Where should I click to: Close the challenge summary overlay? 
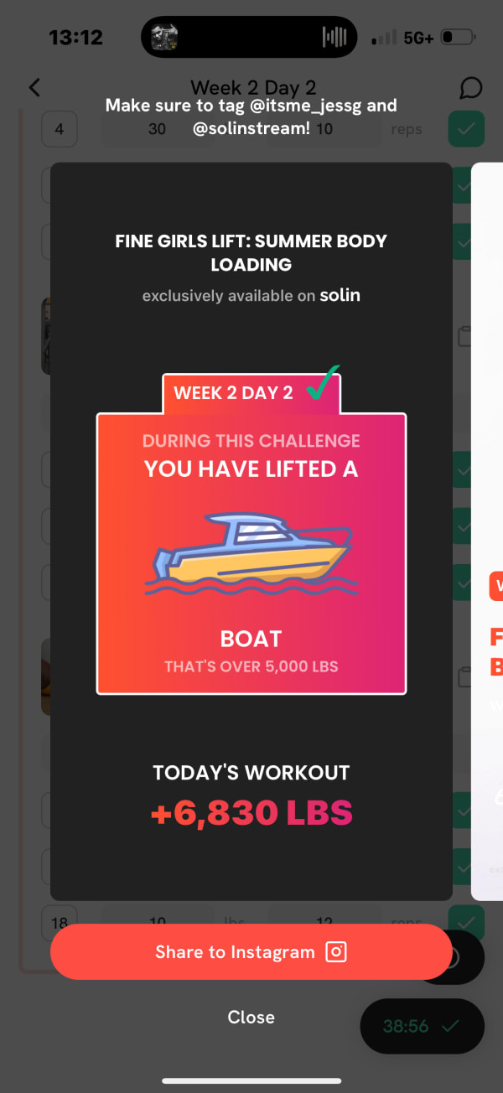click(251, 1017)
